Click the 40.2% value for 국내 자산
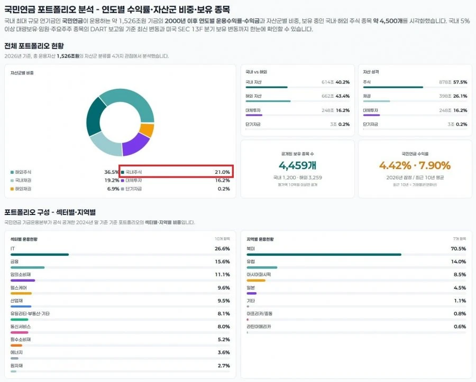The height and width of the screenshot is (382, 476). tap(342, 82)
